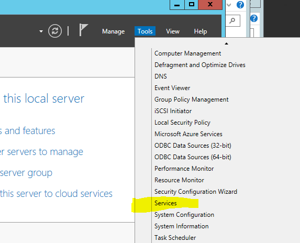Select Services from the Tools menu
The image size is (300, 243).
(165, 203)
